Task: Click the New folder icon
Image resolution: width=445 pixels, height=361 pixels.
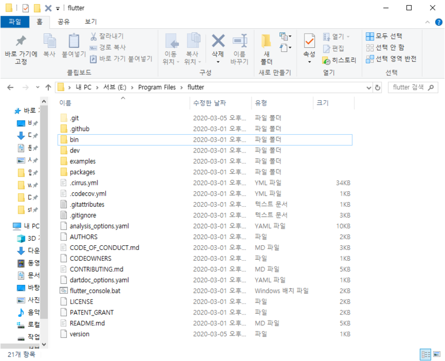Action: click(266, 40)
